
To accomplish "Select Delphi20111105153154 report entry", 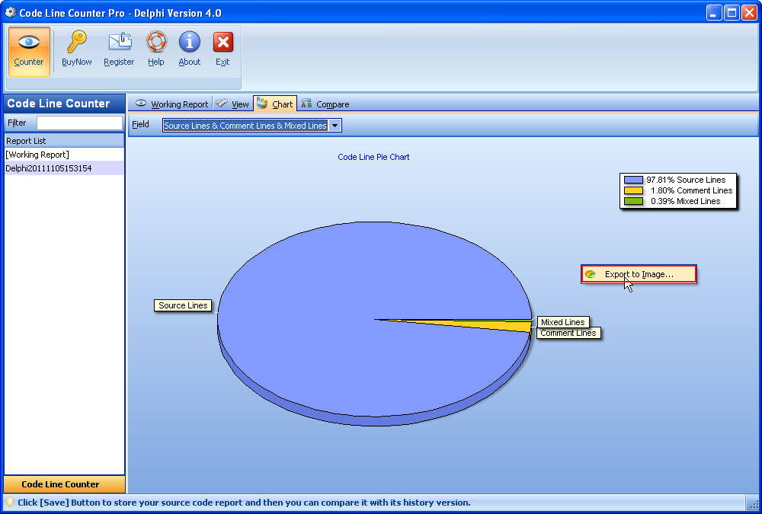I will click(x=49, y=168).
